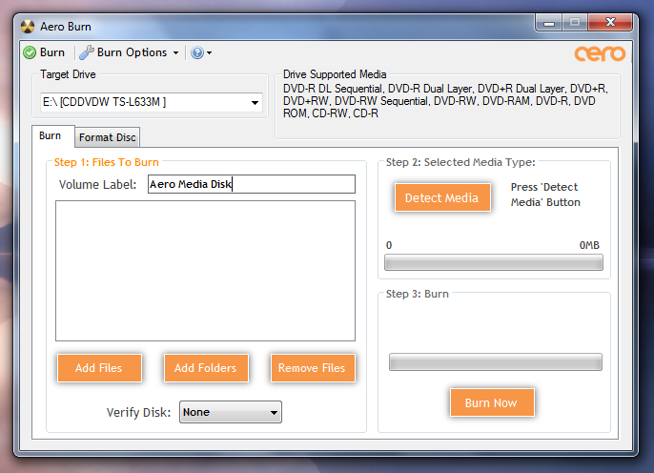Click the orange aero logo
This screenshot has height=473, width=654.
tap(600, 53)
